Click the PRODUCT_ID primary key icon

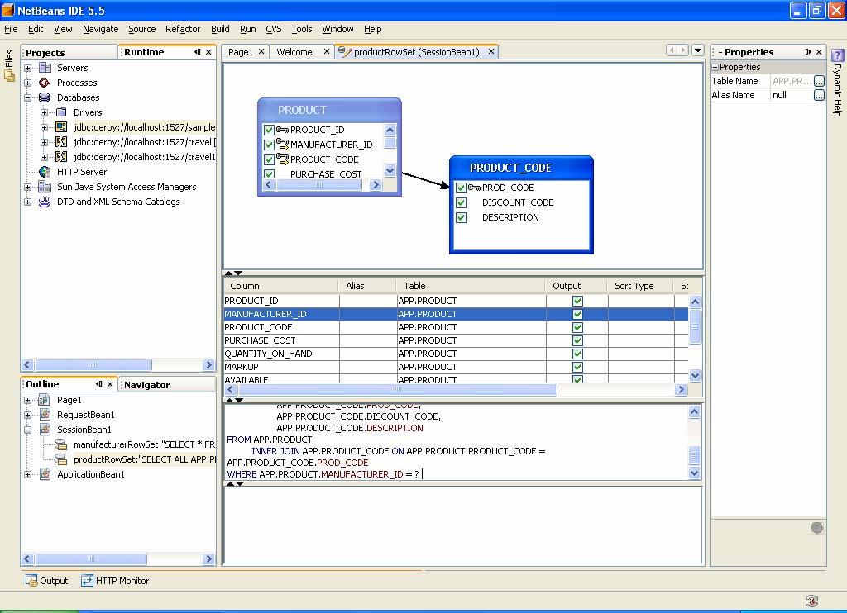[283, 130]
